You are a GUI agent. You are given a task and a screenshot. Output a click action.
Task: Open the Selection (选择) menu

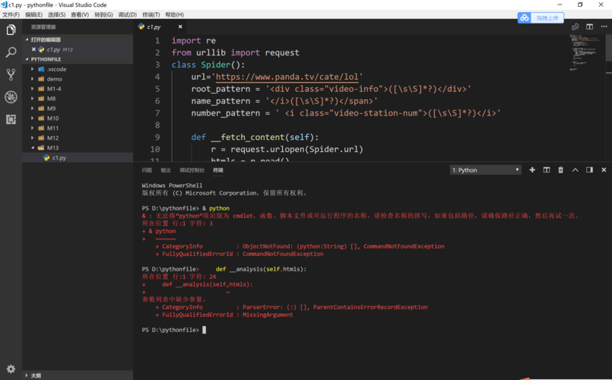56,14
